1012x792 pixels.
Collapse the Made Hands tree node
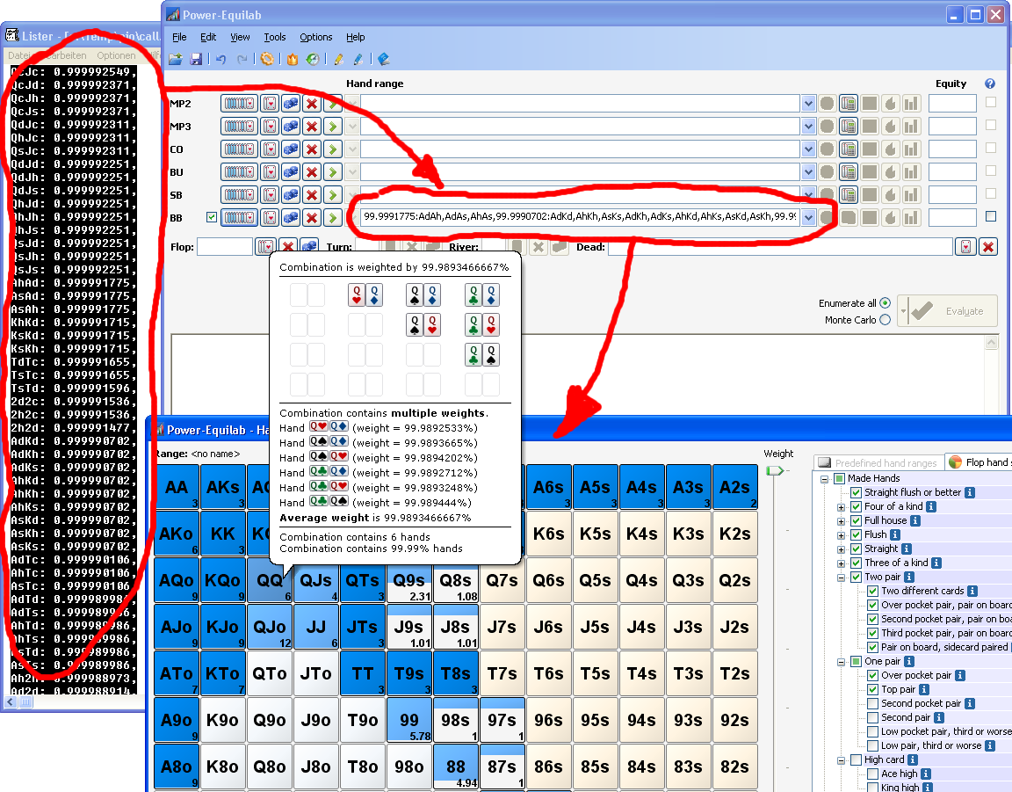[x=825, y=479]
